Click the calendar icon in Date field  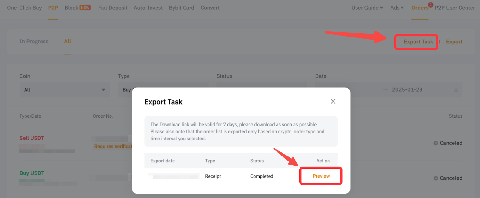[456, 90]
